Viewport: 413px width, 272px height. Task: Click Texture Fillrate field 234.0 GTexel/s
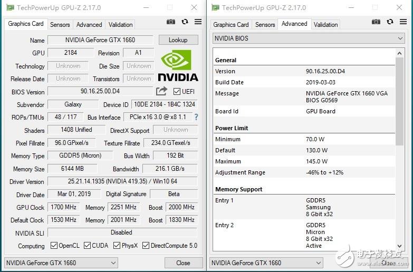tap(171, 143)
